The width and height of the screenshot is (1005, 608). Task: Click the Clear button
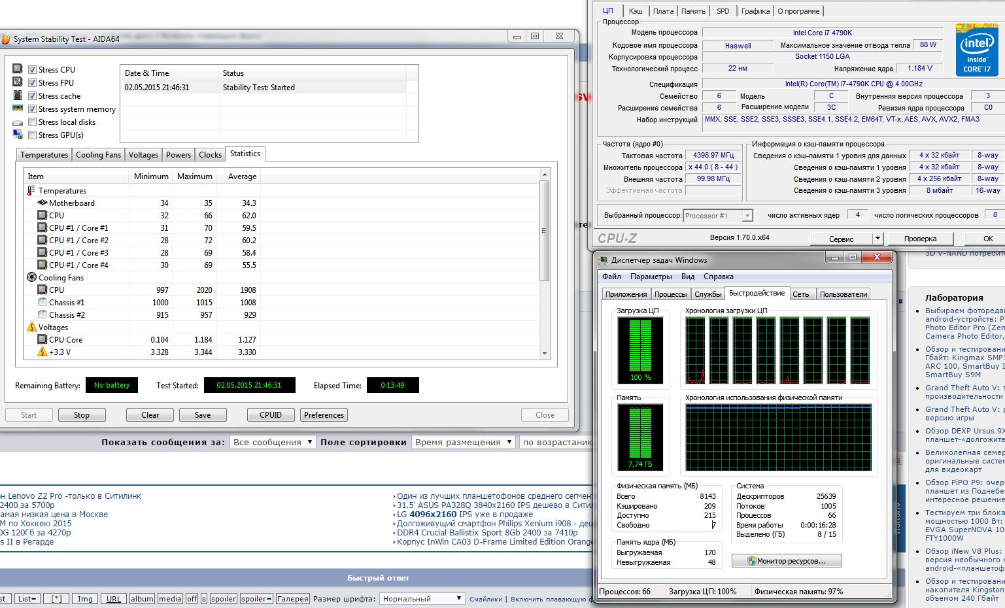150,414
